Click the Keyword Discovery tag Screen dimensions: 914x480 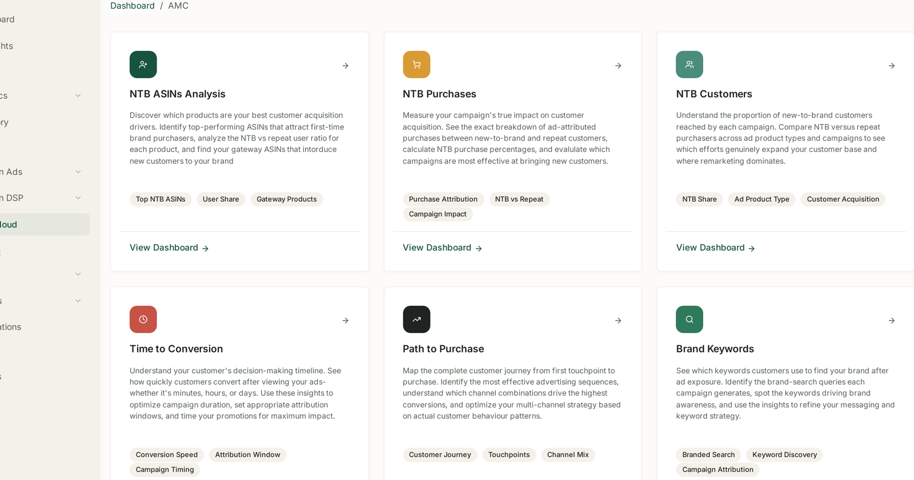coord(784,455)
